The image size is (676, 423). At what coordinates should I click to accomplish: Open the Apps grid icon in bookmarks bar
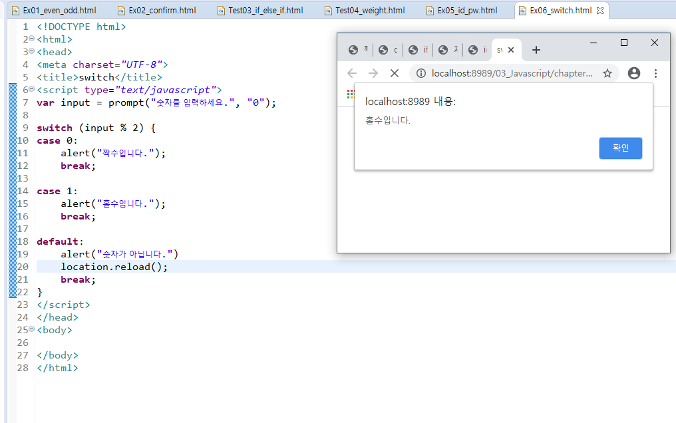tap(350, 94)
